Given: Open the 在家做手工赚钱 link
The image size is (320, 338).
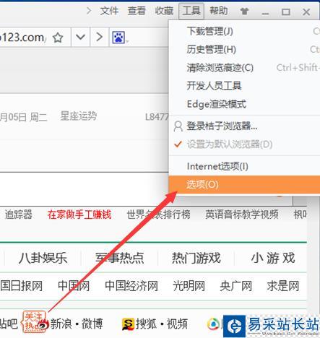Looking at the screenshot, I should pyautogui.click(x=79, y=214).
